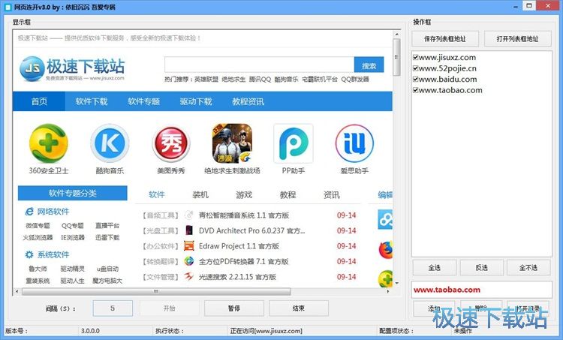Image resolution: width=563 pixels, height=340 pixels.
Task: Click the 全选 button
Action: pos(434,268)
